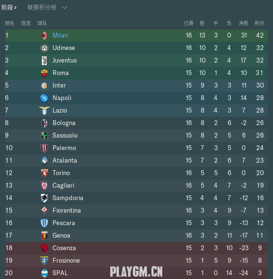Sort by 已赛 matches played header
The width and height of the screenshot is (273, 279).
tap(189, 23)
